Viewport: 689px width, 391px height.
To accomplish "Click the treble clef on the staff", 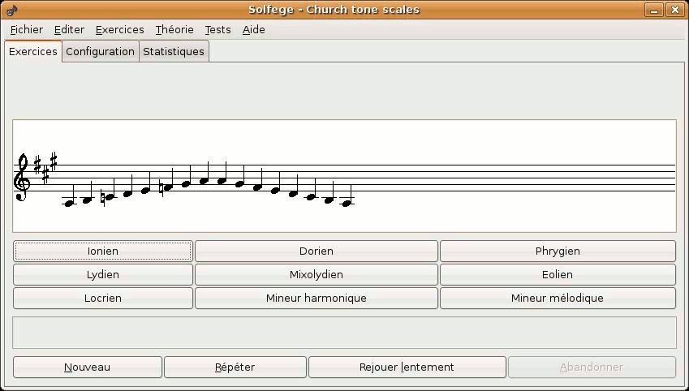I will tap(22, 178).
